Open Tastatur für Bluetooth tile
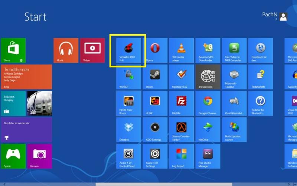Image resolution: width=297 pixels, height=186 pixels. pos(261,104)
